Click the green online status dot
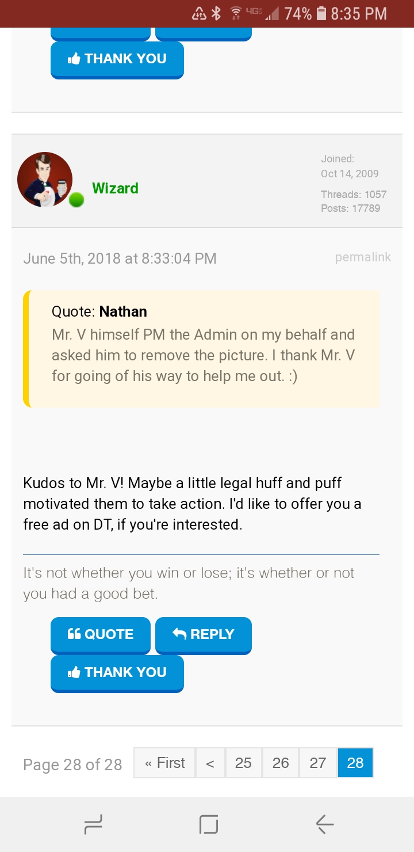414x852 pixels. pyautogui.click(x=76, y=200)
